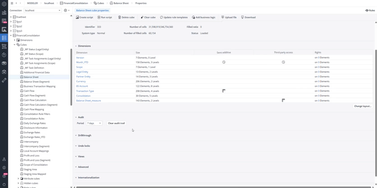Click the Clear audit trail button

[116, 123]
